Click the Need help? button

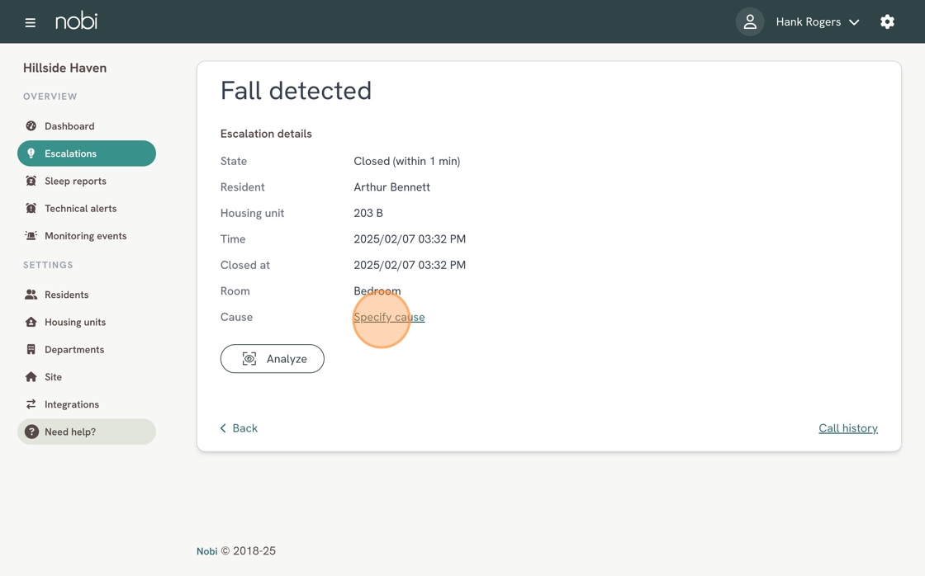pos(87,432)
